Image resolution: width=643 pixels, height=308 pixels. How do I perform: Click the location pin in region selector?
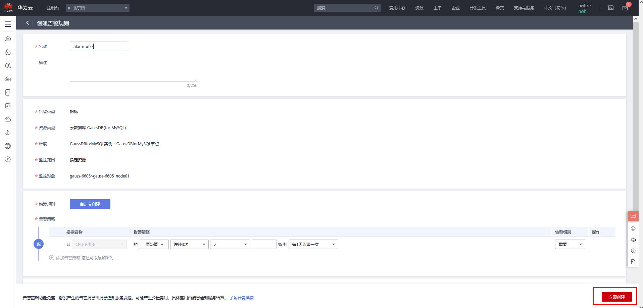[x=69, y=8]
